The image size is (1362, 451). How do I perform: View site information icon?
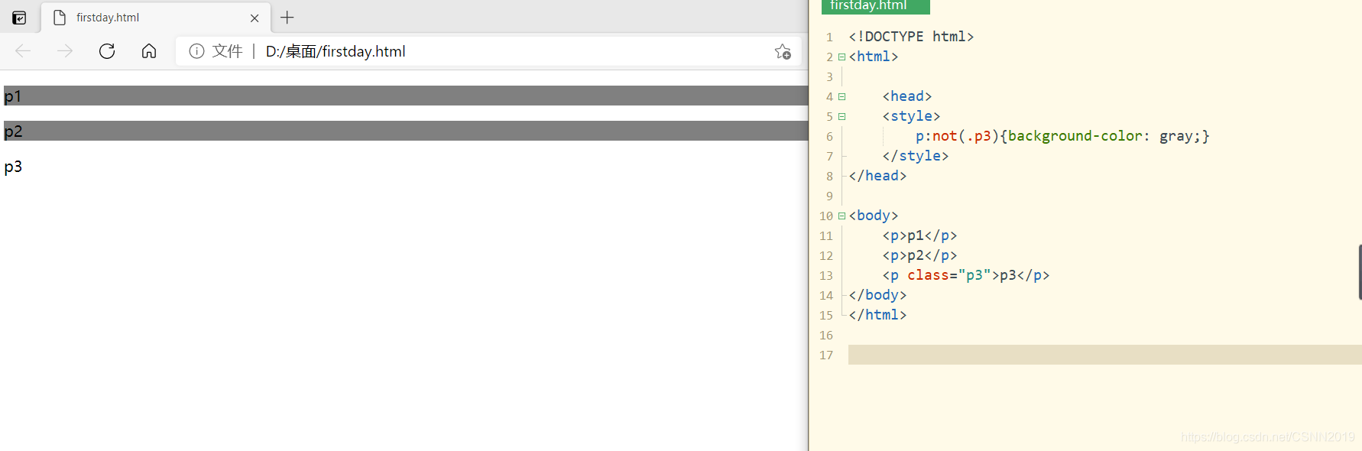pos(196,51)
